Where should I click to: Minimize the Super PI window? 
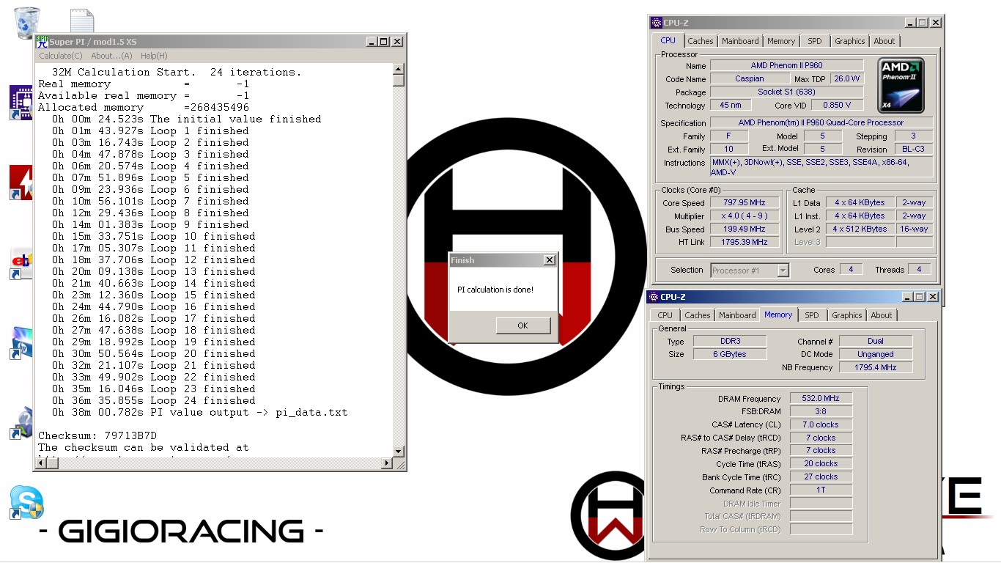coord(372,42)
